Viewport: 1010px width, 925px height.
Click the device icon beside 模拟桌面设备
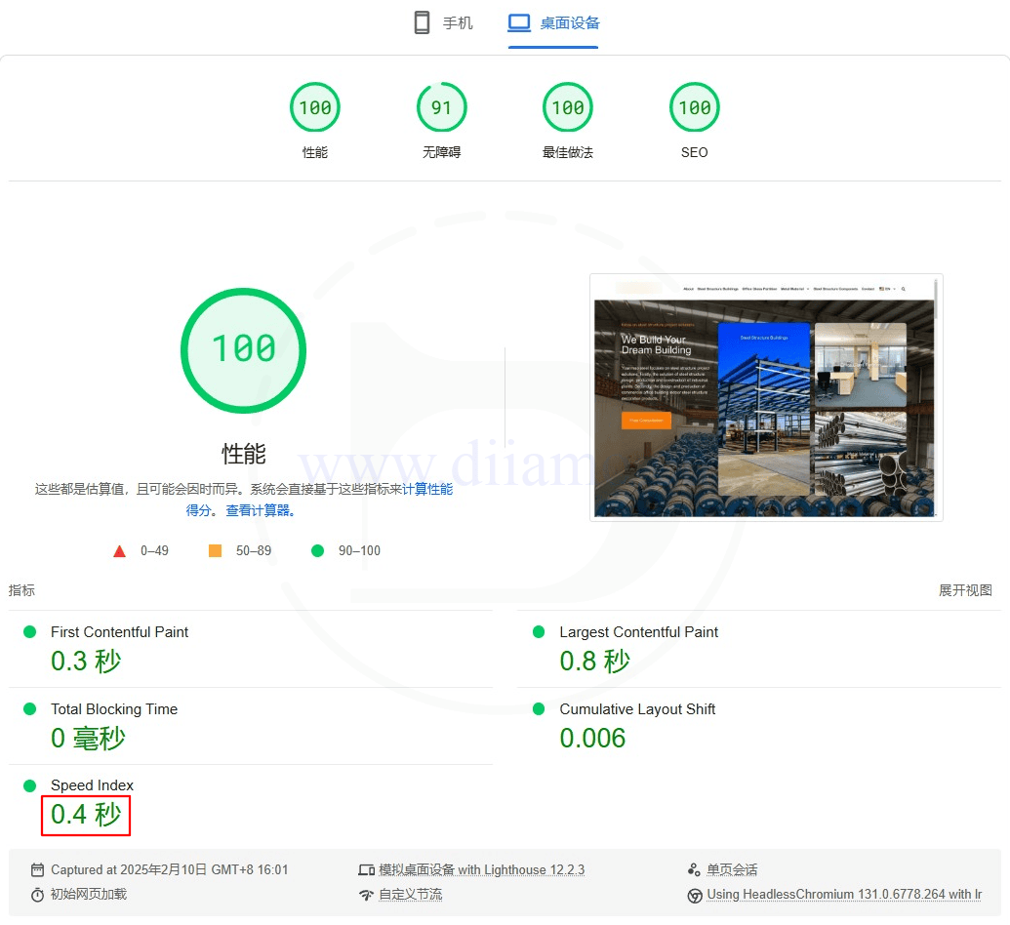click(x=366, y=869)
